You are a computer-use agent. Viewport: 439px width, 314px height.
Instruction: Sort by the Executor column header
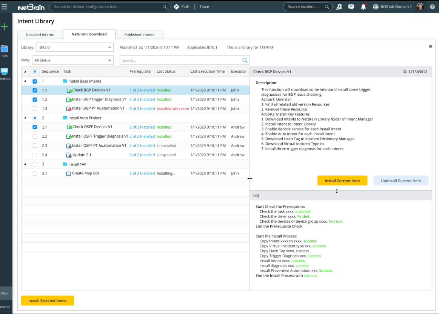coord(239,71)
